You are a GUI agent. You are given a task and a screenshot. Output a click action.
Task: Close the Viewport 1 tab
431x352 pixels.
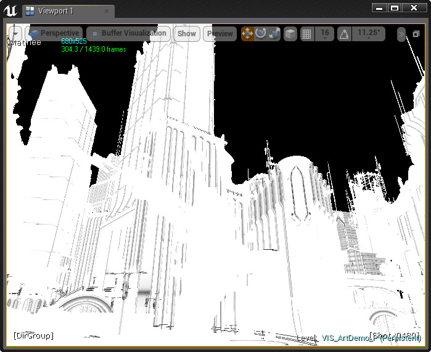coord(107,11)
